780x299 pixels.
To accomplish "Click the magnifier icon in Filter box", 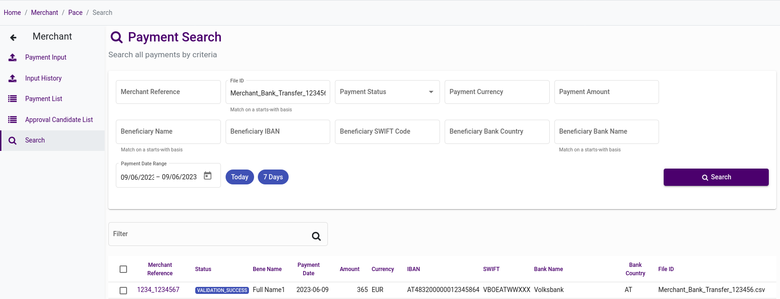I will click(316, 236).
